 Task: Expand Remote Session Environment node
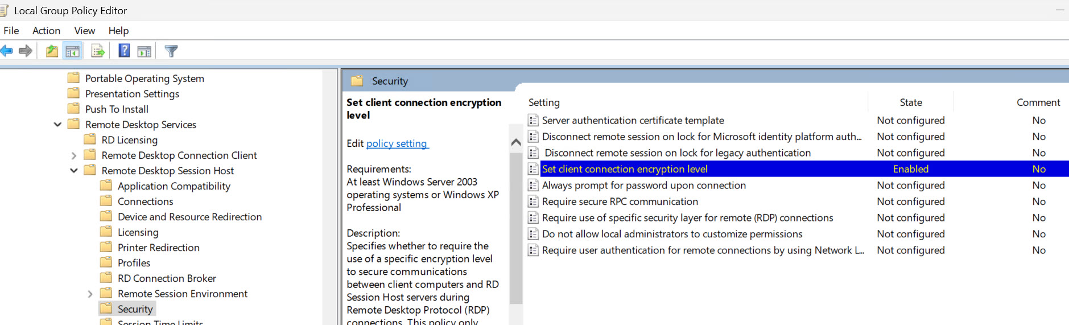[90, 294]
